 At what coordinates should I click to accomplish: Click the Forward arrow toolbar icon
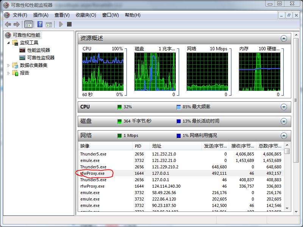(x=16, y=24)
